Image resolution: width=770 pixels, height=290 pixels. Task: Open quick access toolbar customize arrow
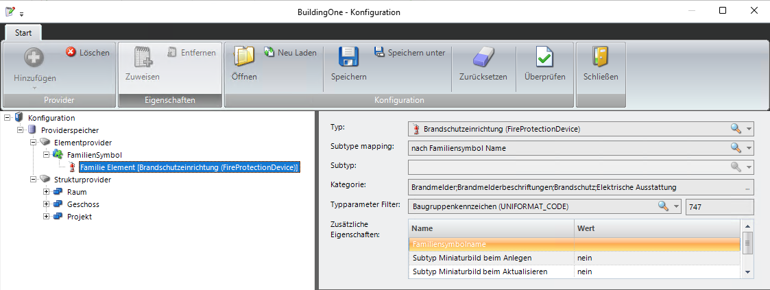pos(22,13)
